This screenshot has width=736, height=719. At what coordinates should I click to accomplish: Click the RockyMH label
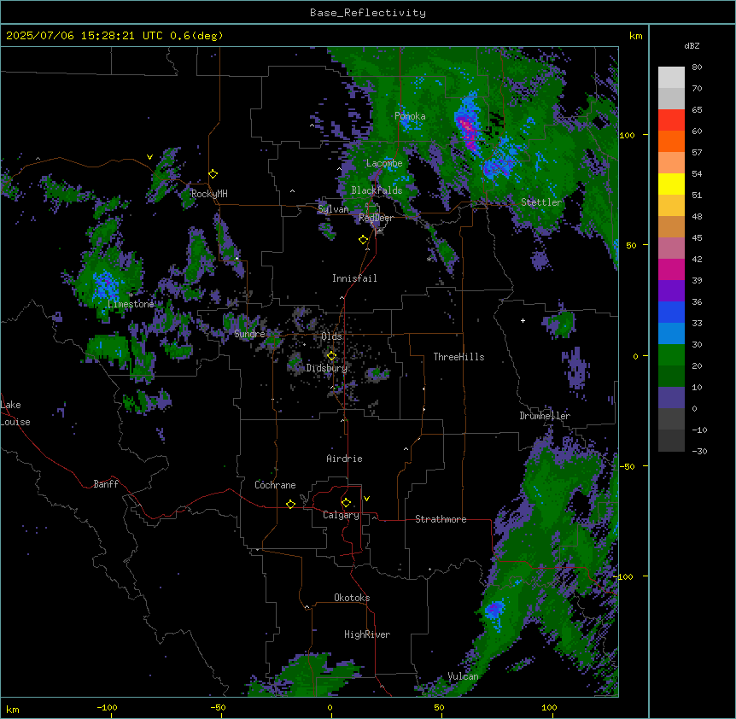(x=209, y=194)
